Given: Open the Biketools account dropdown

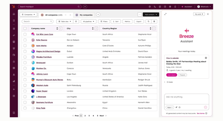Looking at the screenshot, I should (x=204, y=7).
